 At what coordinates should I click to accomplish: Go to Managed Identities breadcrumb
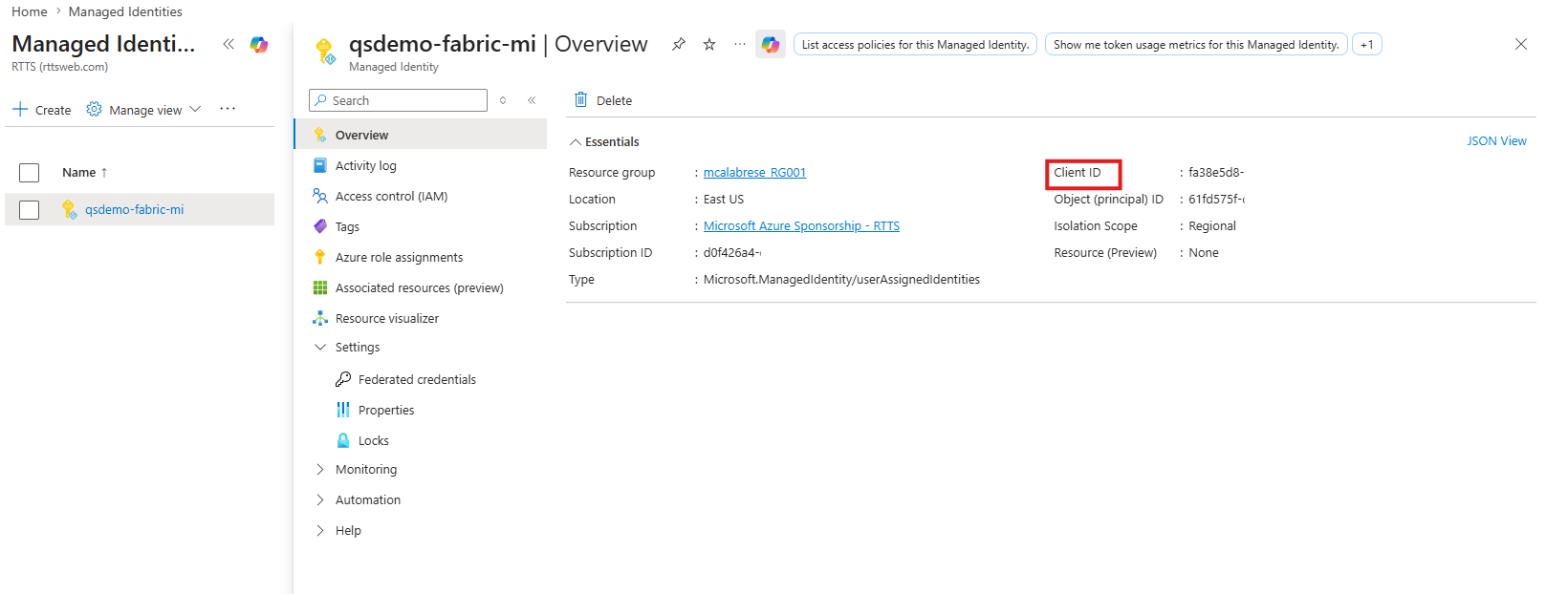125,11
